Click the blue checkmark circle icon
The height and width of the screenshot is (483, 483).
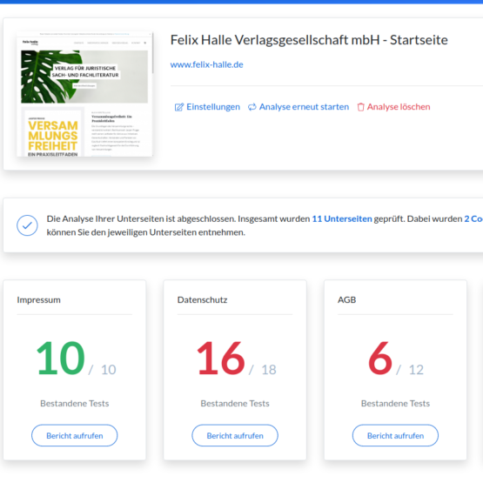click(x=27, y=225)
